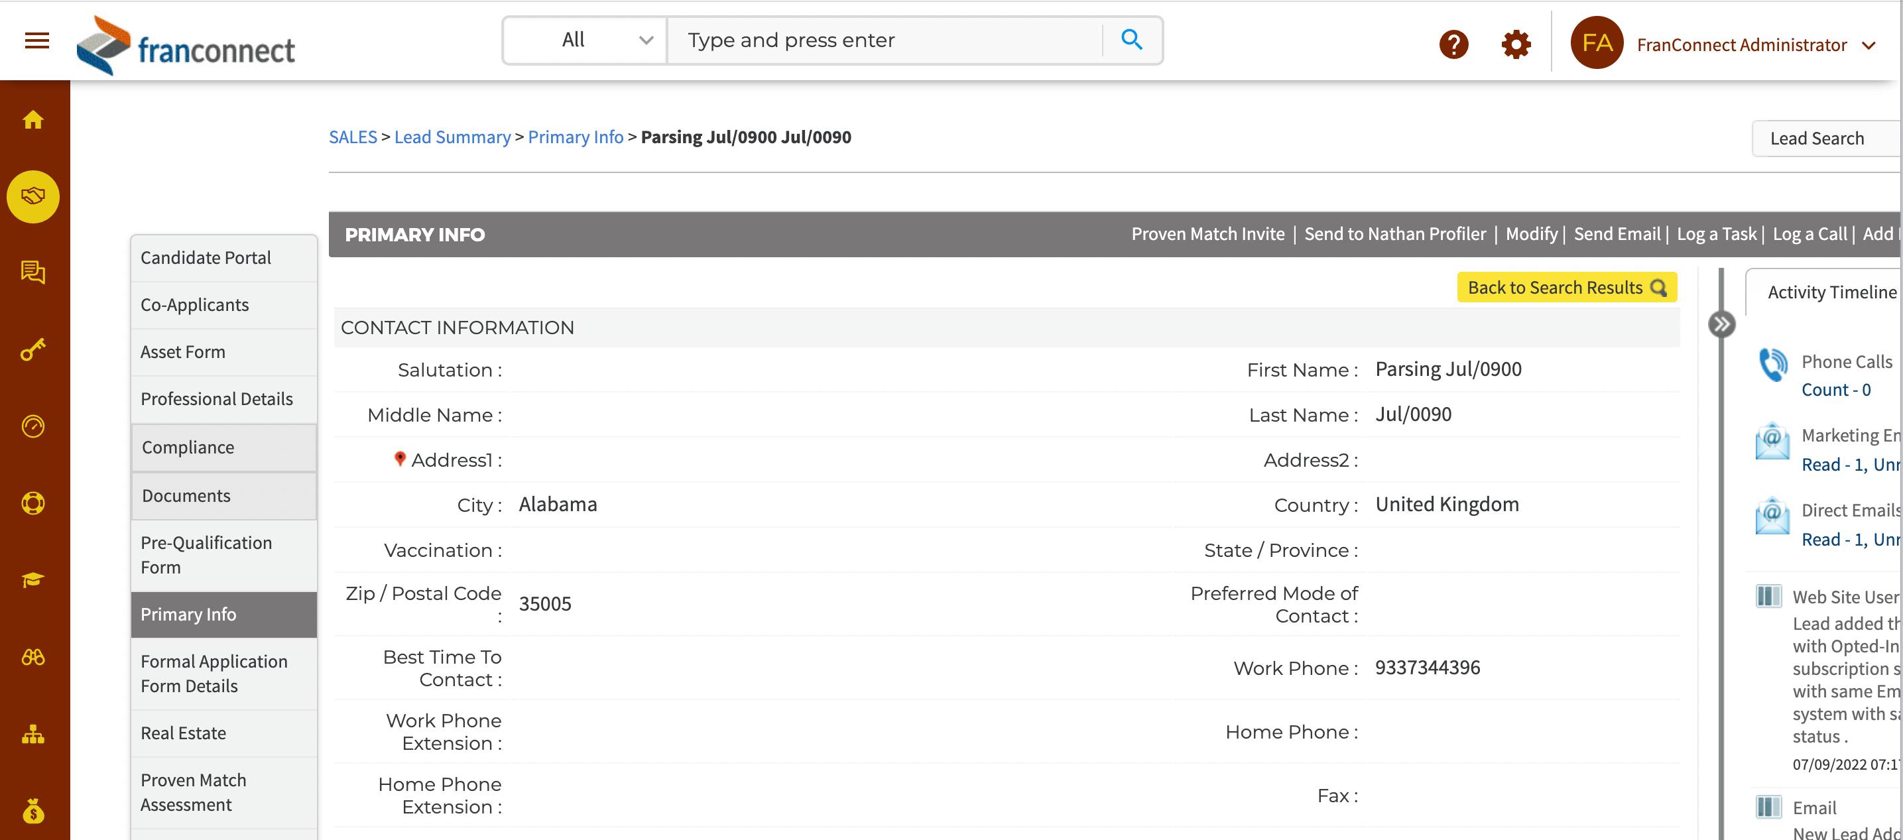Open the settings gear icon

pyautogui.click(x=1515, y=44)
